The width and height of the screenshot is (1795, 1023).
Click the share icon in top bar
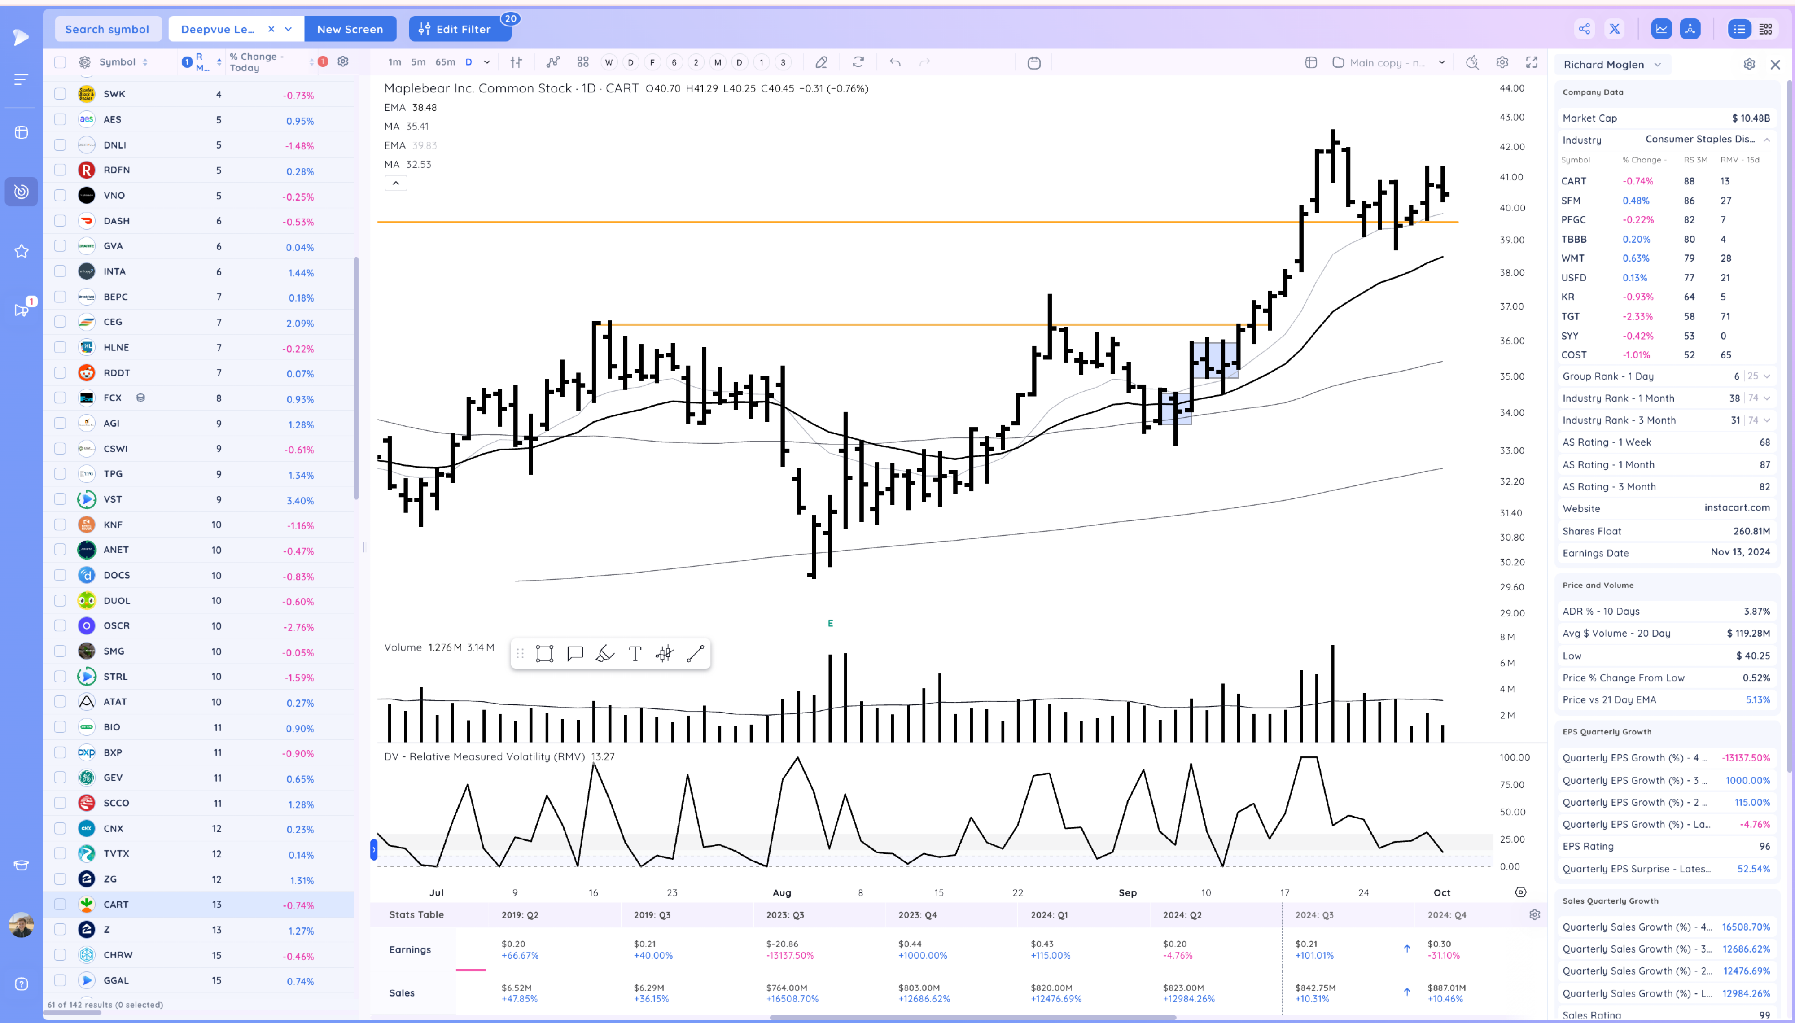[1584, 29]
